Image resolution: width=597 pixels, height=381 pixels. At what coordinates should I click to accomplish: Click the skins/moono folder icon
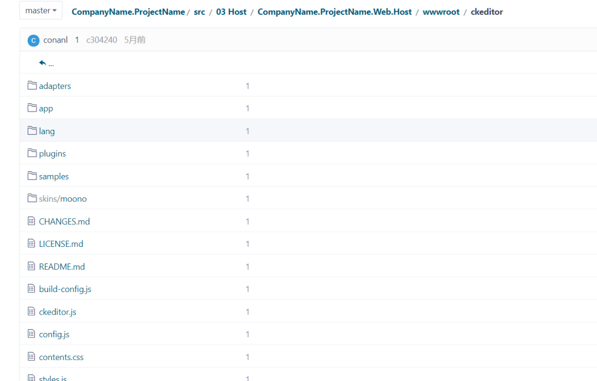click(x=32, y=198)
